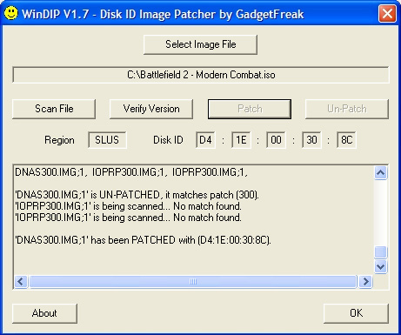401x335 pixels.
Task: Click the OK button
Action: coord(356,313)
